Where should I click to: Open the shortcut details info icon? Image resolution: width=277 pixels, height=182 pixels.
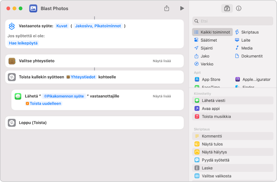point(239,8)
